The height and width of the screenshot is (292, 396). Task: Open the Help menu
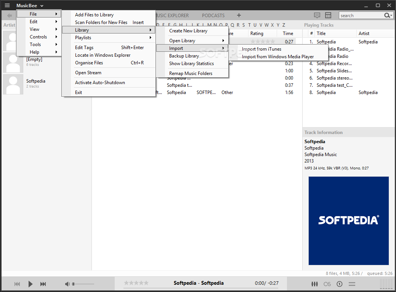click(x=39, y=52)
